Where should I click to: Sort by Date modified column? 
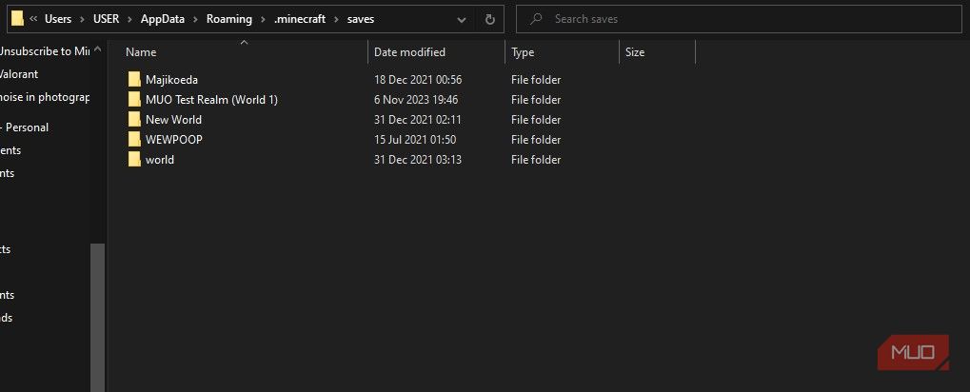pyautogui.click(x=409, y=52)
